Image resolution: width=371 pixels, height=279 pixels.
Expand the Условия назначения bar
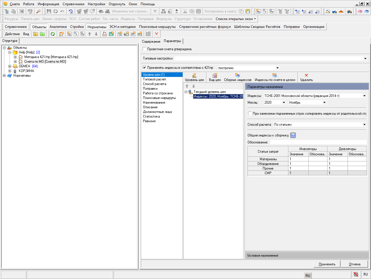[x=308, y=255]
